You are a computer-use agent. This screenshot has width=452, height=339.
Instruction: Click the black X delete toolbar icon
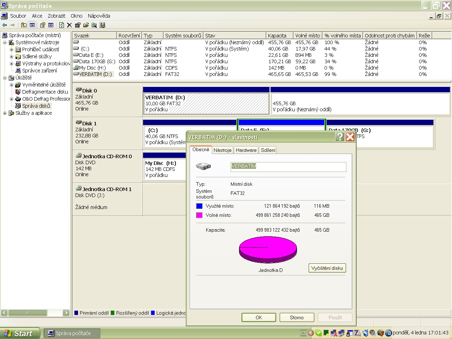[x=70, y=25]
